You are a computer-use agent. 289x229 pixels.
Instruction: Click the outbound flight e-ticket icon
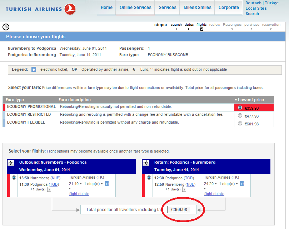point(107,184)
